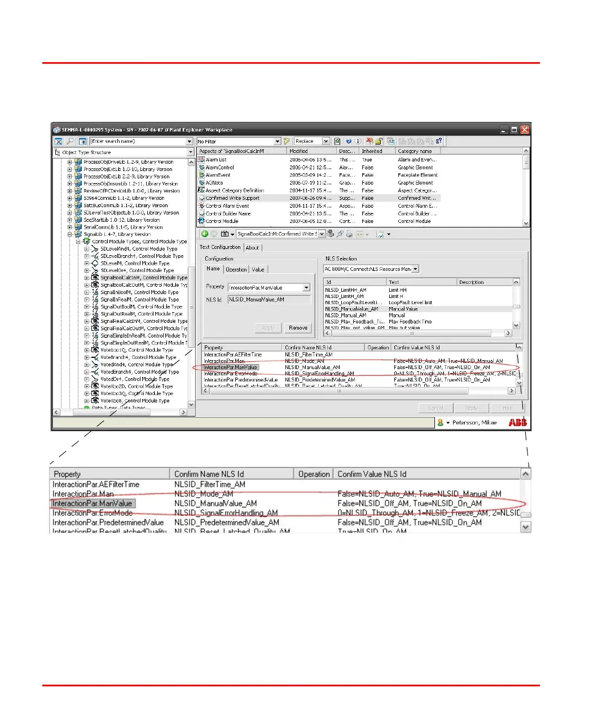Click the disabled Apply button in Configuration
598x727 pixels.
click(x=268, y=328)
